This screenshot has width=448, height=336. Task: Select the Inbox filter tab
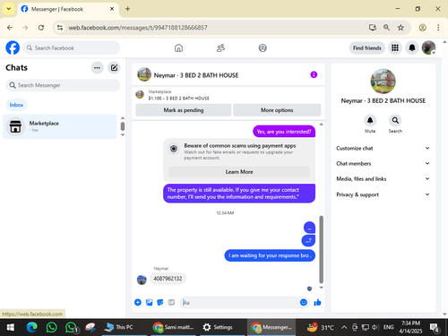point(16,105)
